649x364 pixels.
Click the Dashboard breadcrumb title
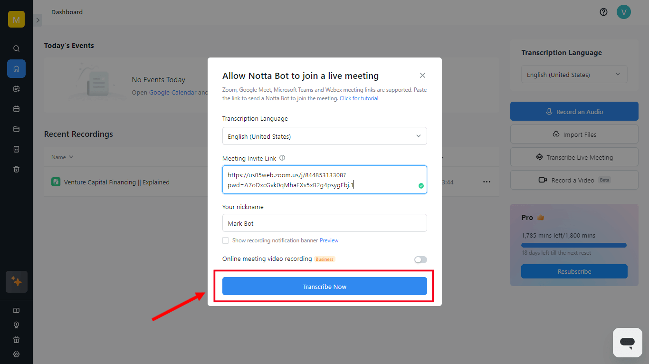click(x=67, y=12)
